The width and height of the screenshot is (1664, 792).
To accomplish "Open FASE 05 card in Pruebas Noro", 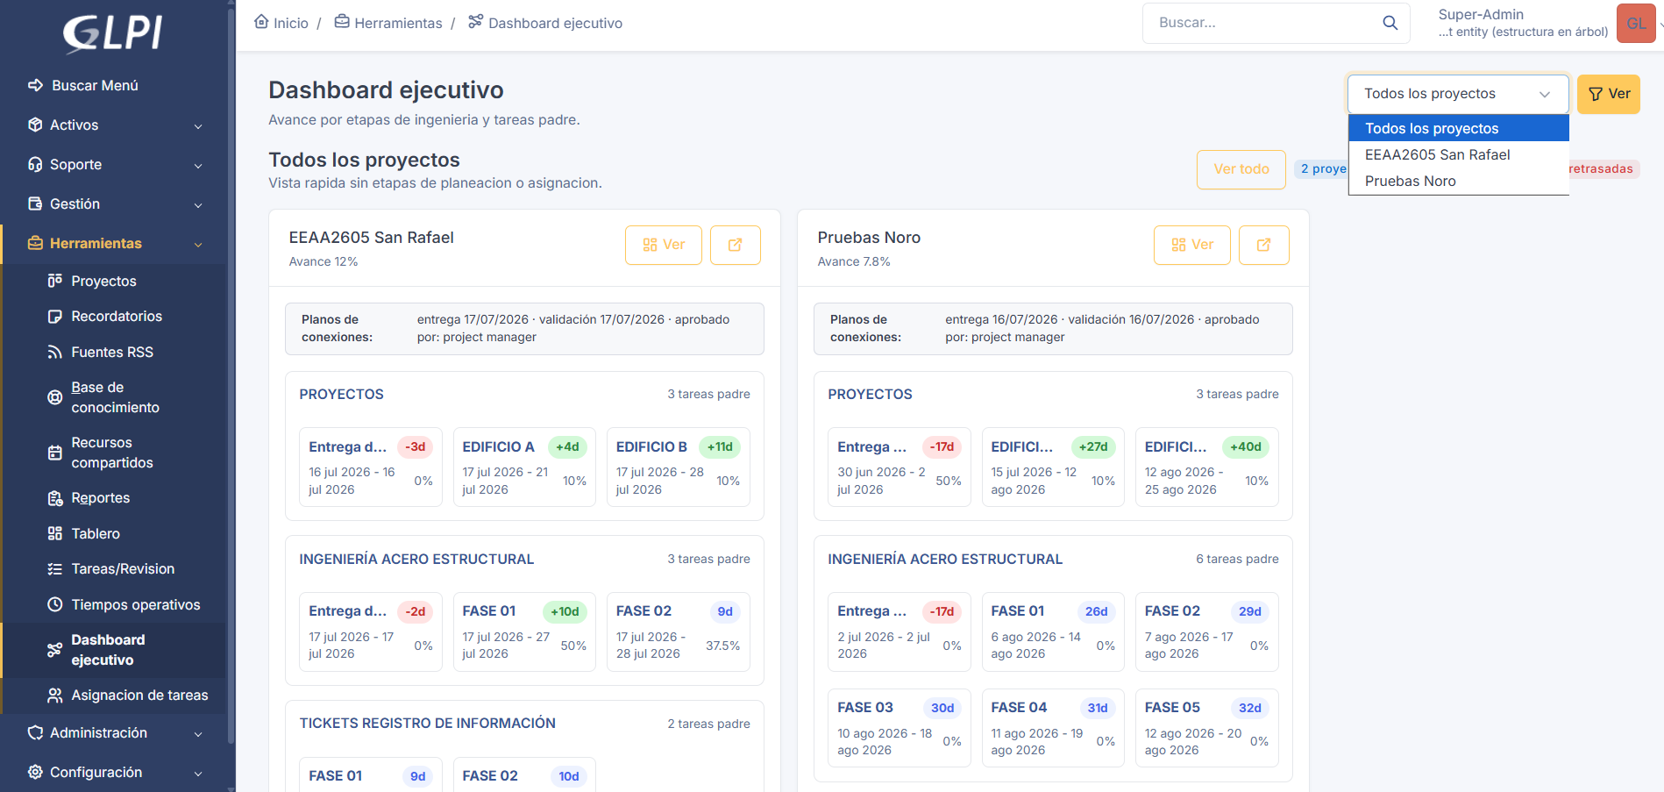I will click(x=1206, y=728).
